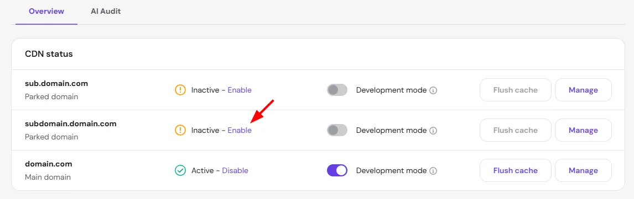Enable CDN for sub.domain.com
This screenshot has height=199, width=634.
240,90
